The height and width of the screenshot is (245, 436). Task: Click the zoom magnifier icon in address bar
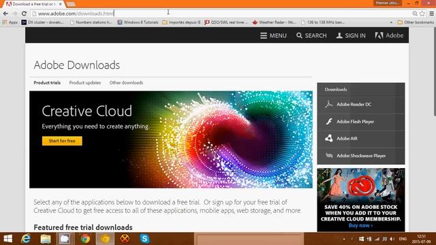click(x=415, y=14)
